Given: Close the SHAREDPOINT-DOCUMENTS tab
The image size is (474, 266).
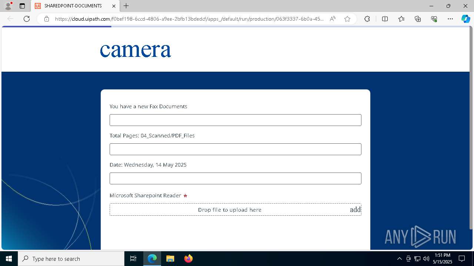Looking at the screenshot, I should pos(114,6).
